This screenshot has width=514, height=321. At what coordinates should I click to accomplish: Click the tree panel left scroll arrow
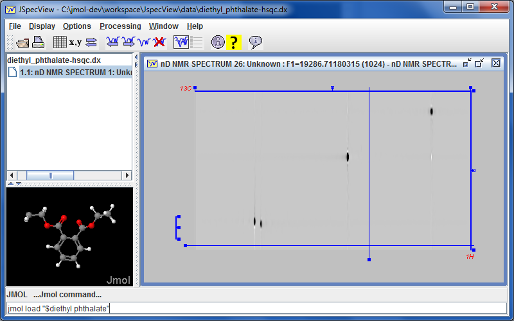(x=12, y=175)
